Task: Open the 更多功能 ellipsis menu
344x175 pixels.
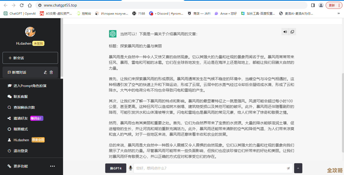Action: click(x=52, y=166)
